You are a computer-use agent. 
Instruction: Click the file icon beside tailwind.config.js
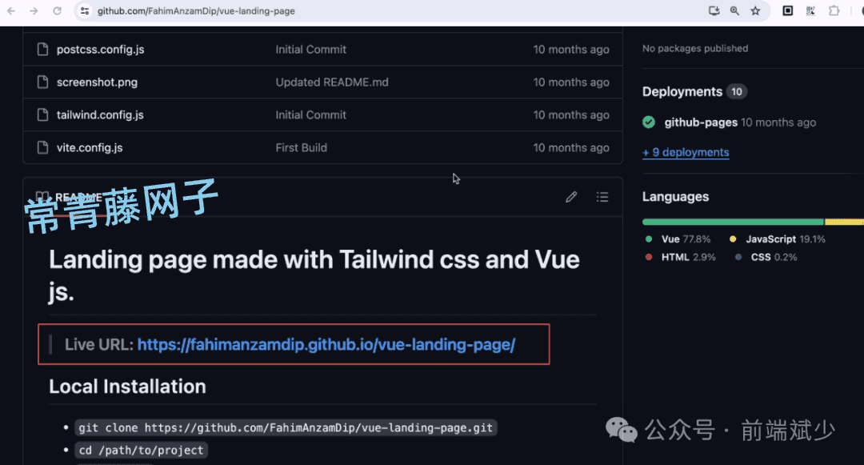coord(42,114)
